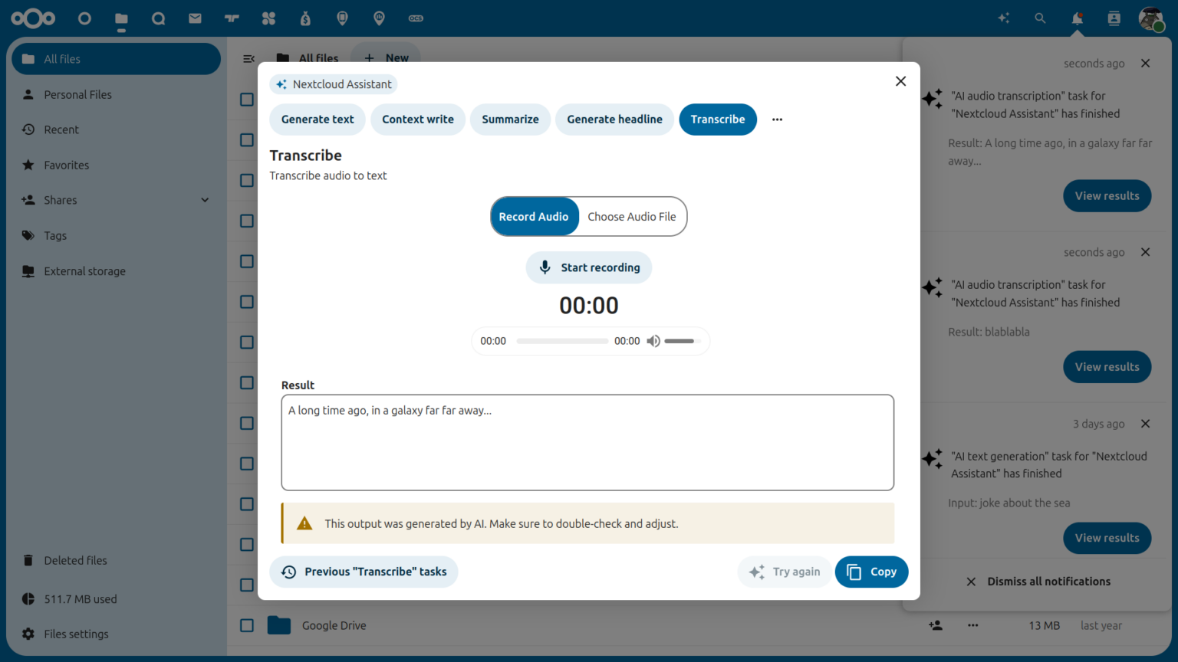
Task: Select the Record Audio option
Action: click(x=535, y=216)
